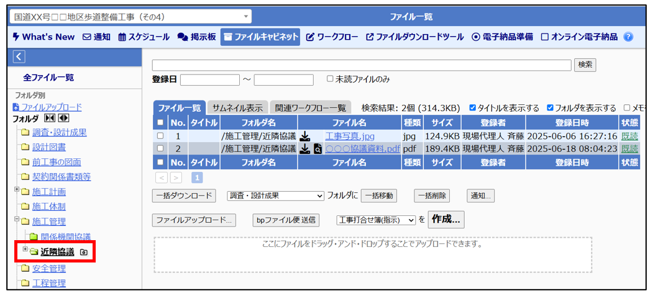Click the small icon right of 近隣協議 folder
The width and height of the screenshot is (658, 296).
[x=84, y=252]
